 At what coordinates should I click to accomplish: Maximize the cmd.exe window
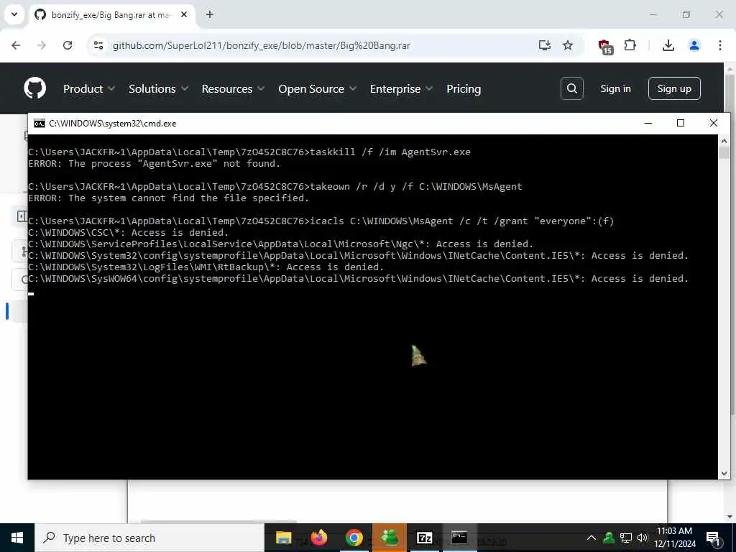681,124
